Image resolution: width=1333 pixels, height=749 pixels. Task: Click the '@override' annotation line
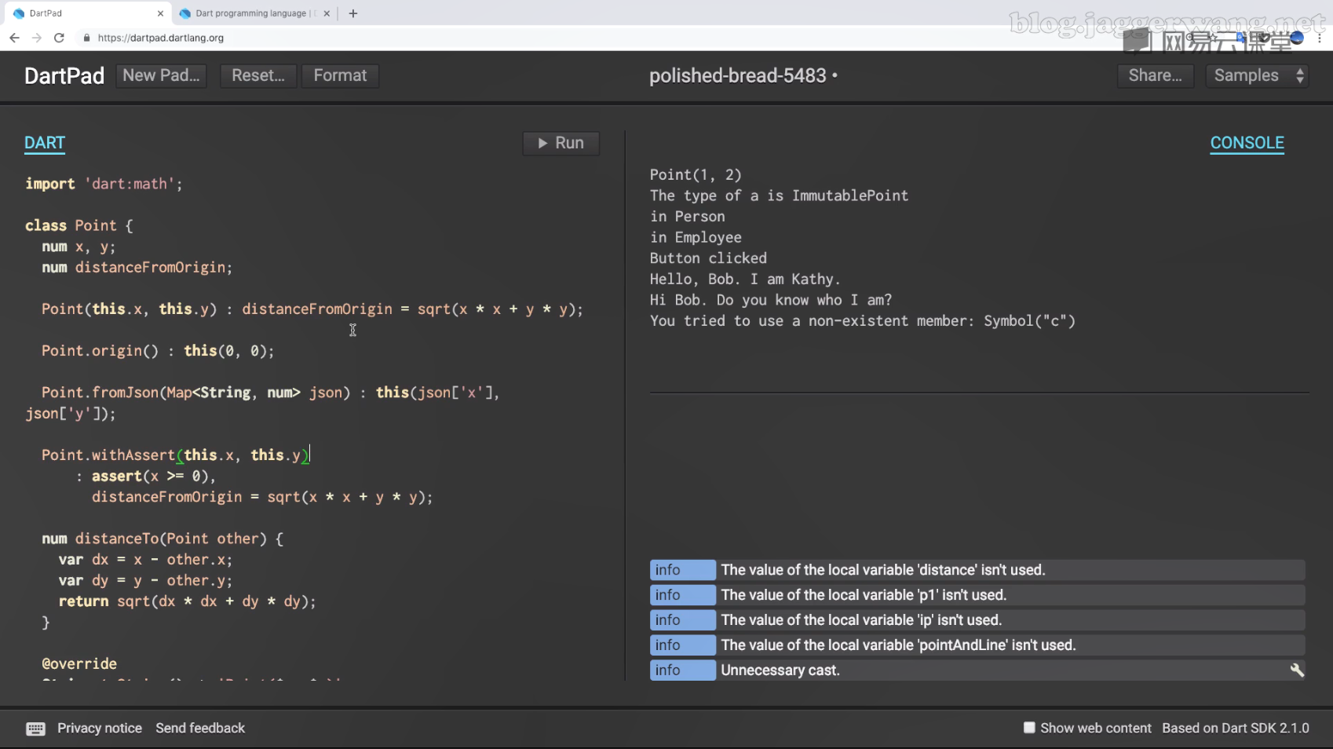pyautogui.click(x=79, y=664)
